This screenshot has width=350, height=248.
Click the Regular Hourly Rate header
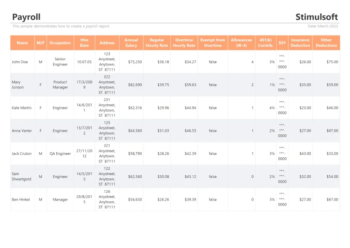coord(157,43)
